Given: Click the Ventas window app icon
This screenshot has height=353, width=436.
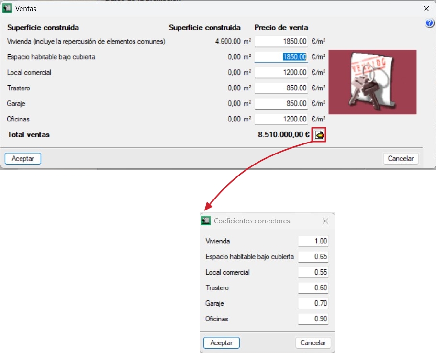Looking at the screenshot, I should [x=7, y=8].
